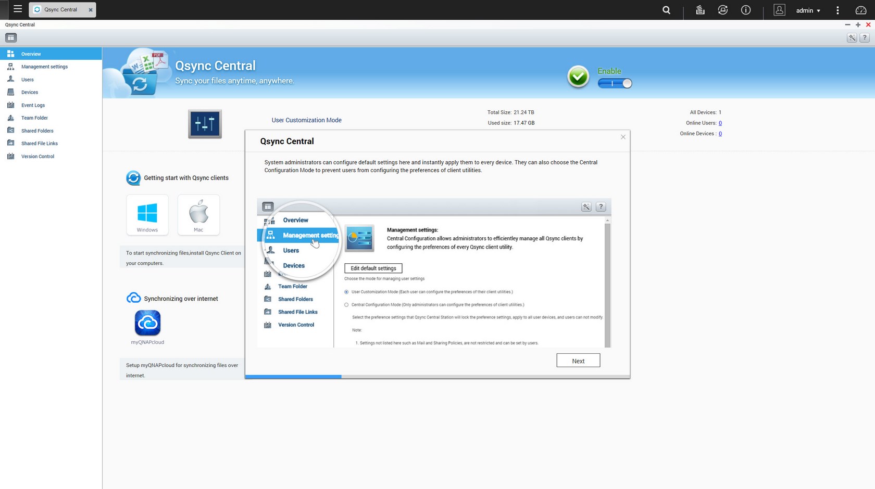Open the Online Users count link
This screenshot has height=489, width=875.
point(720,123)
